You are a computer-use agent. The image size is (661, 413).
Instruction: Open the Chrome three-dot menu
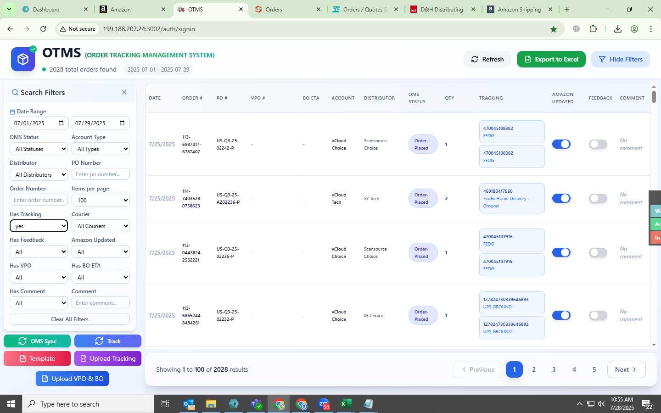point(651,29)
